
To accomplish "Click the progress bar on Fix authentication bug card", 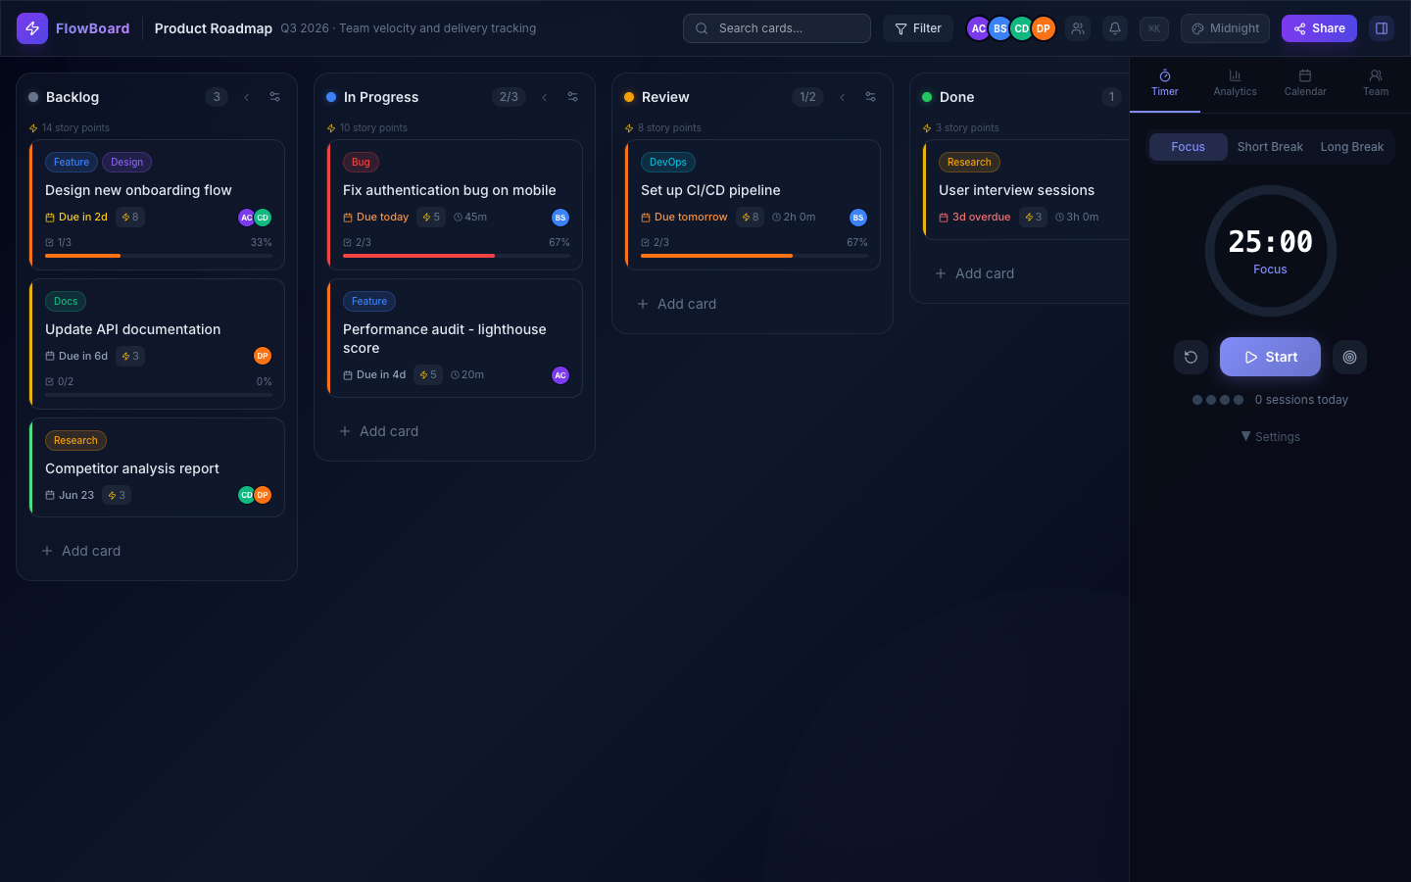I will tap(457, 256).
